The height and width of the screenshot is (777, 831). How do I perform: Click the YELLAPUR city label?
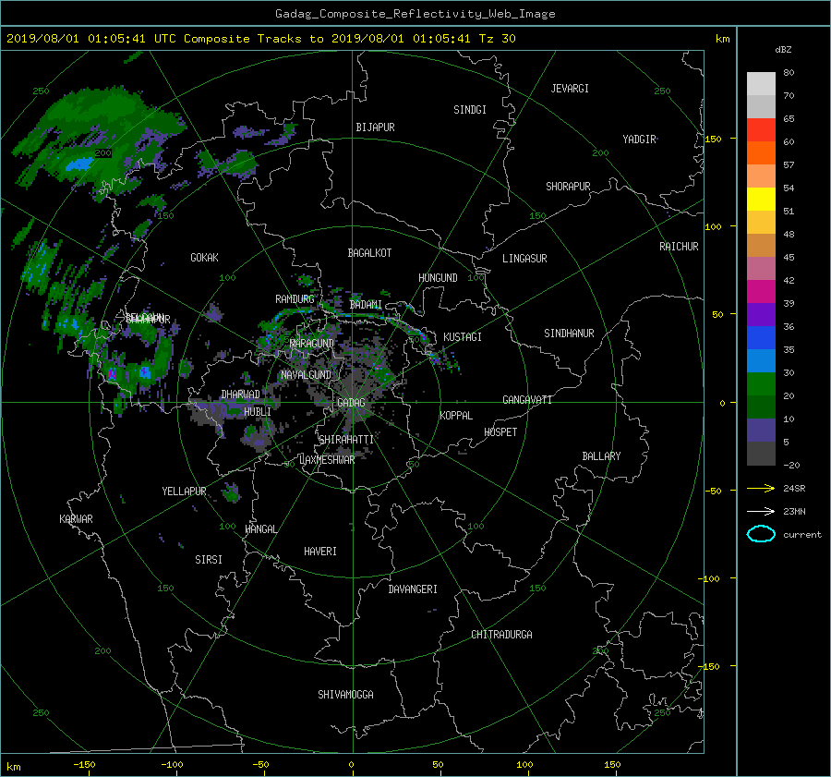(x=184, y=492)
